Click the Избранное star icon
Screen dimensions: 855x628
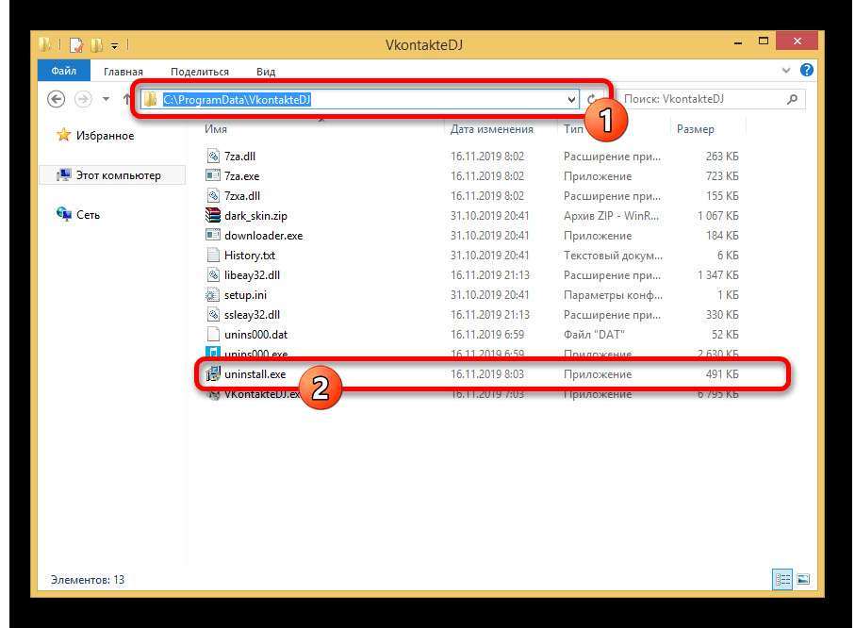(x=64, y=135)
